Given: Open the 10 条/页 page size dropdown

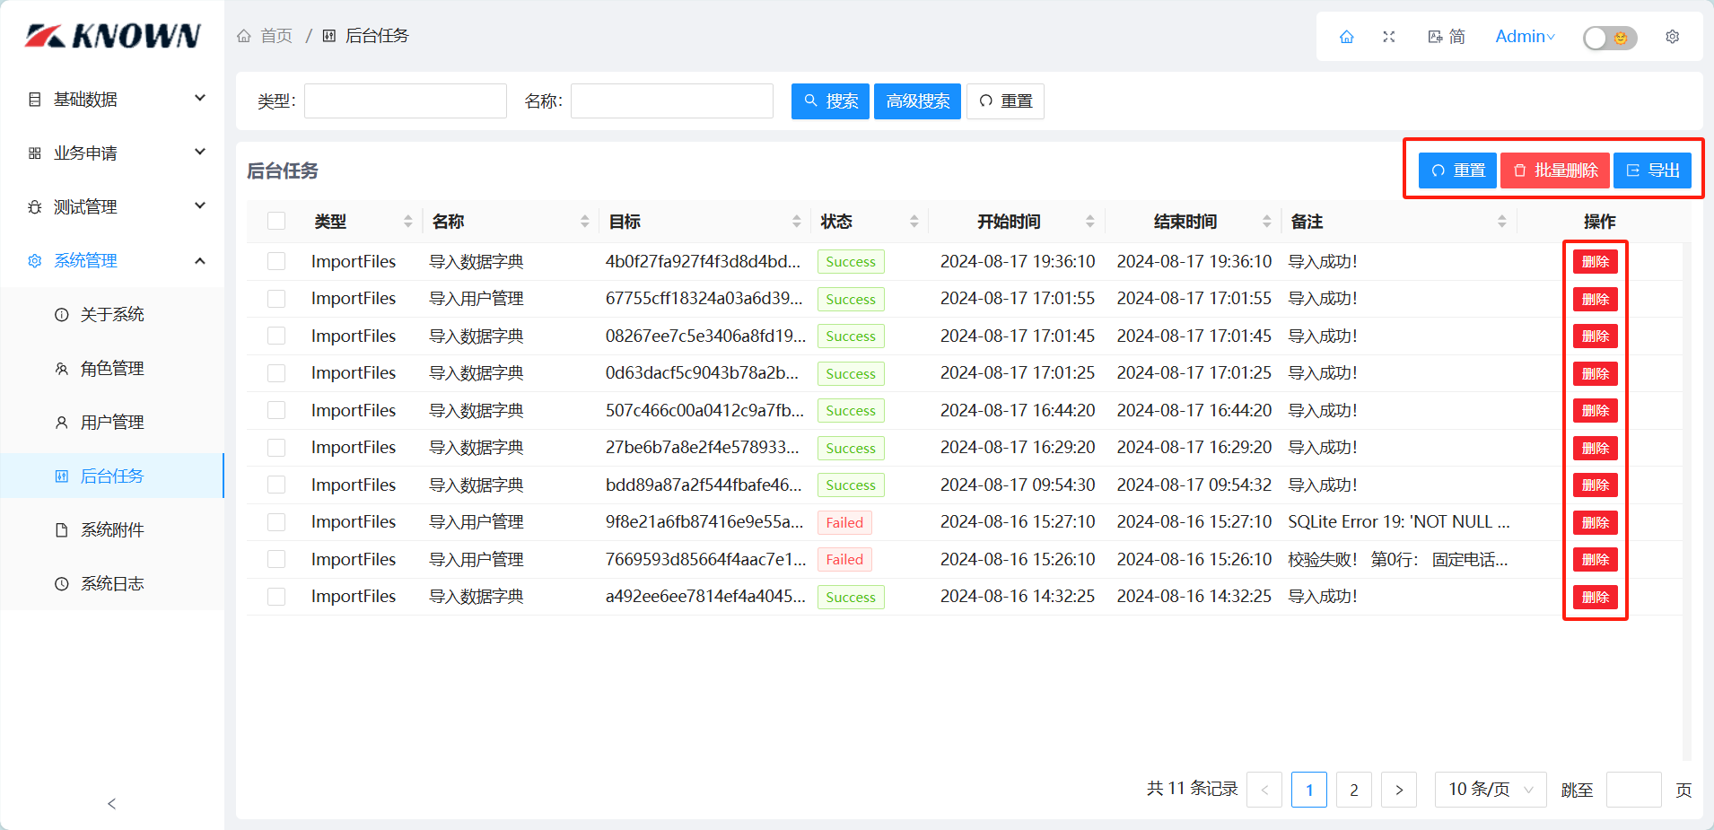Looking at the screenshot, I should [x=1491, y=790].
